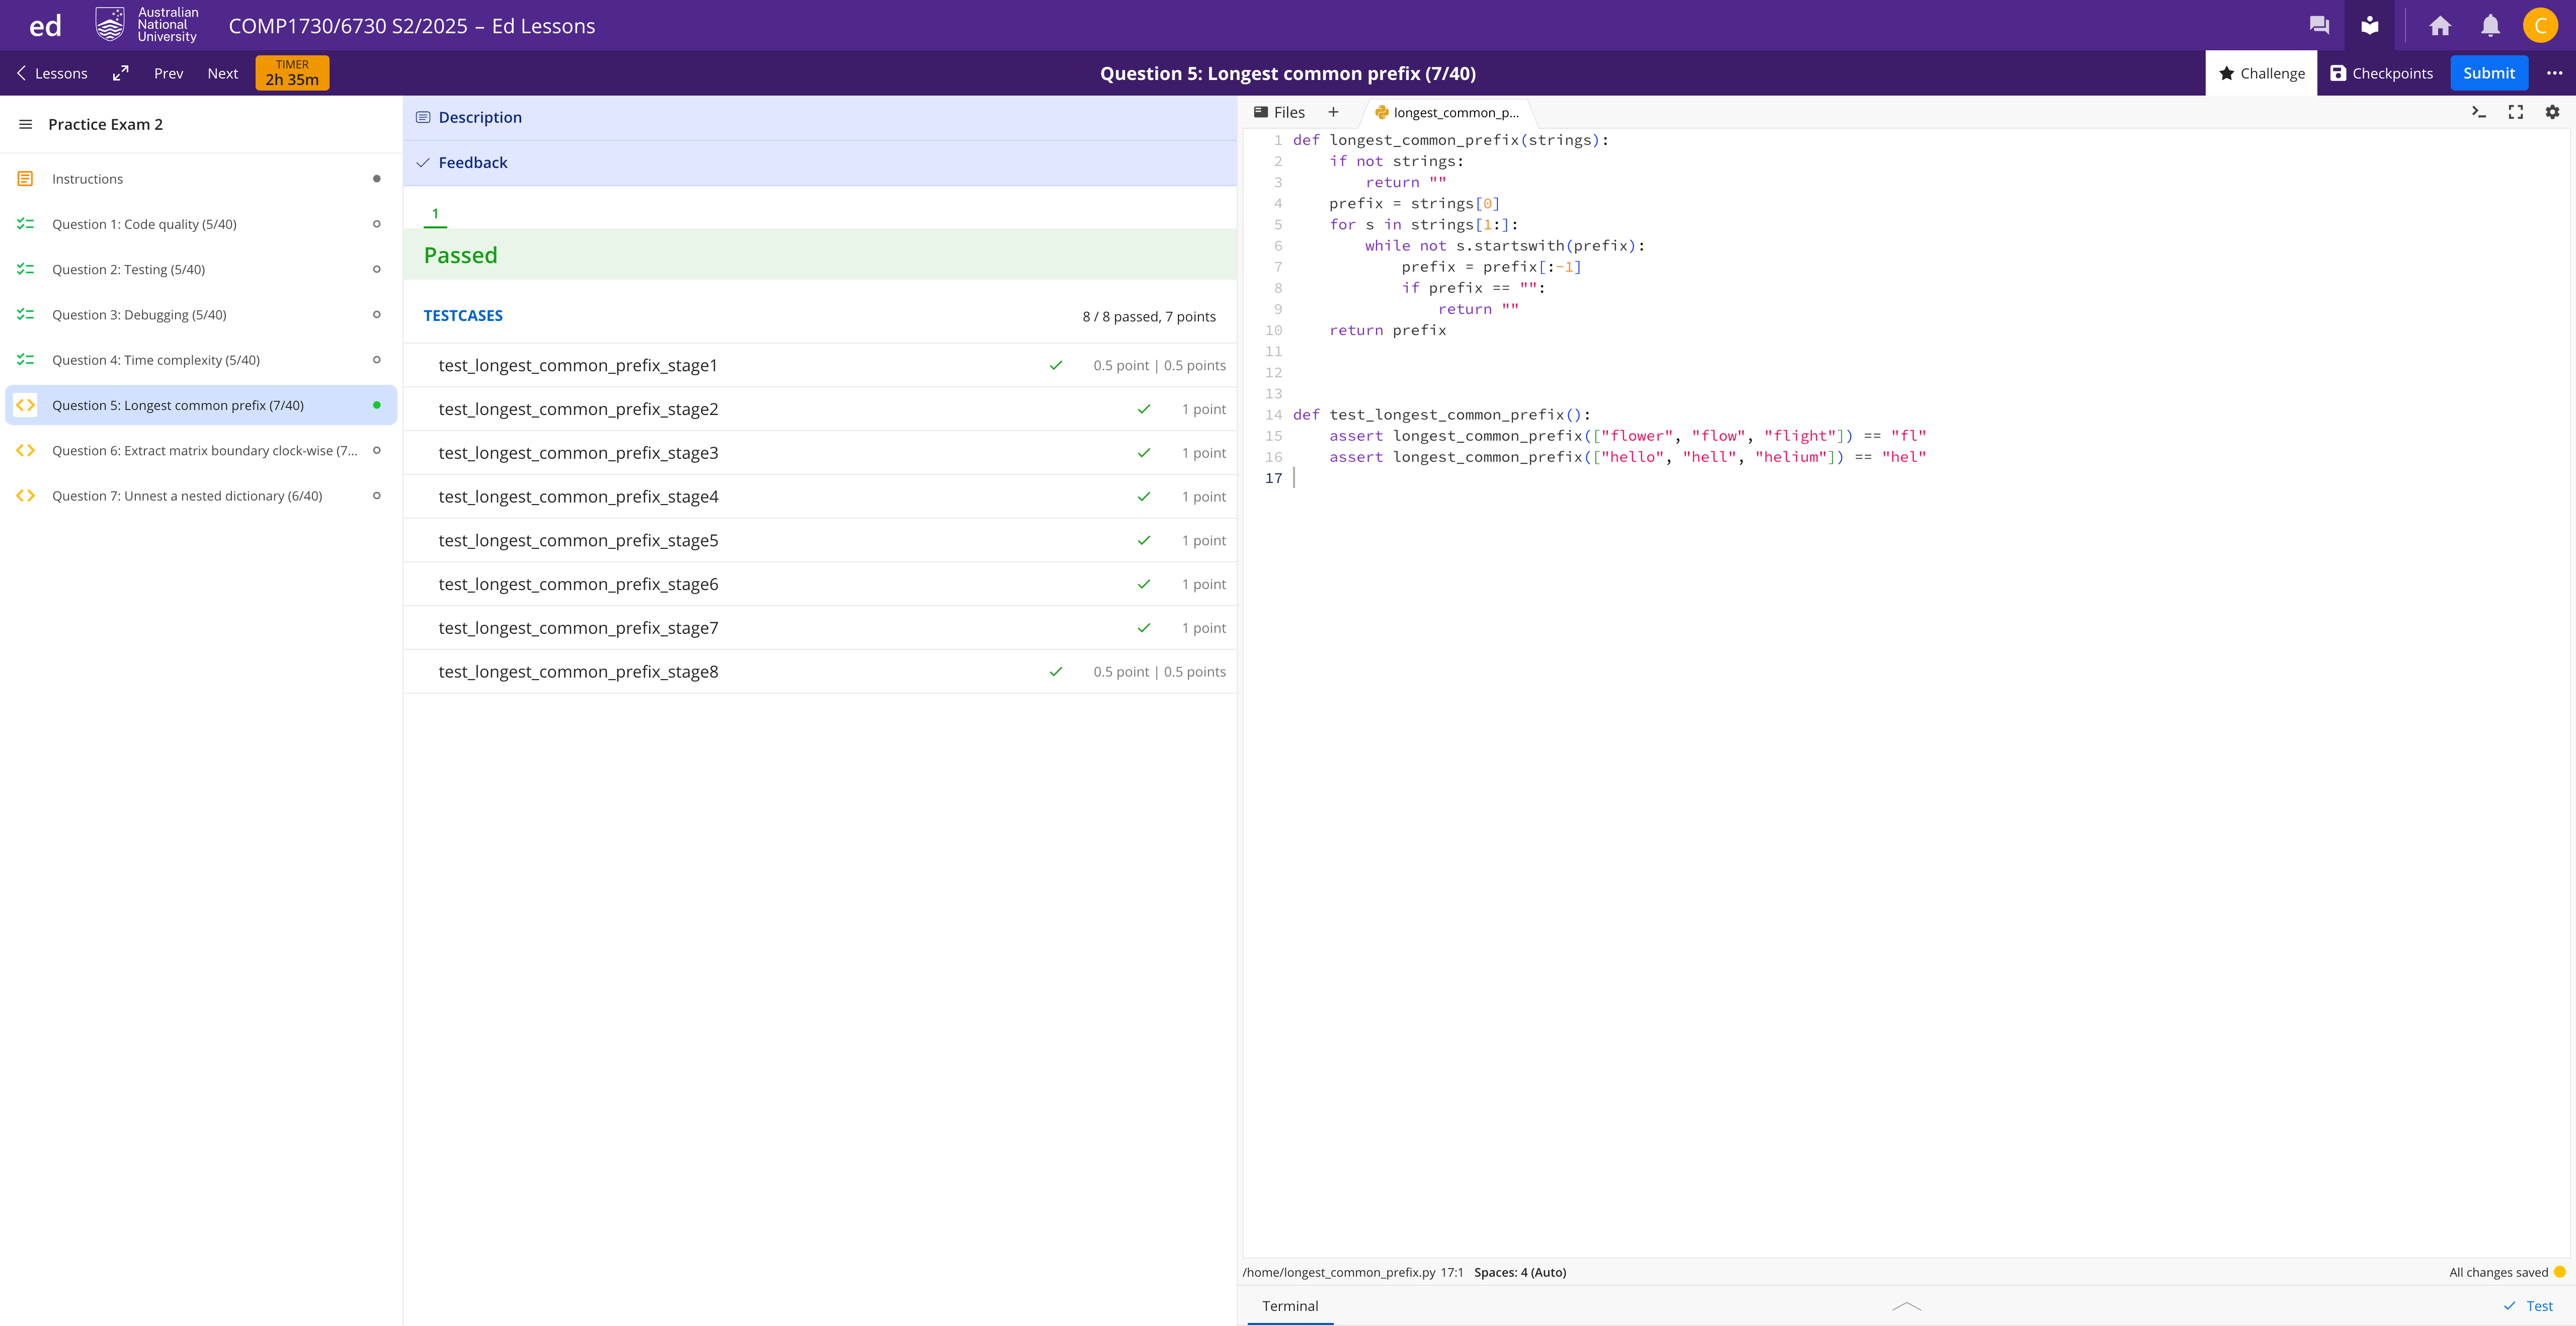Go to home icon
The width and height of the screenshot is (2576, 1326).
[x=2440, y=25]
